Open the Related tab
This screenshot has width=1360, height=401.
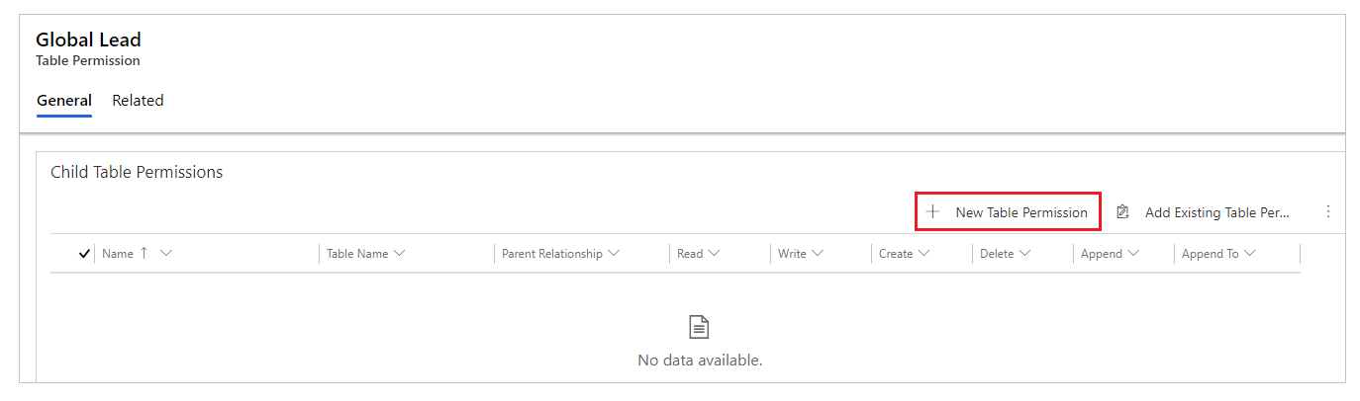point(138,101)
